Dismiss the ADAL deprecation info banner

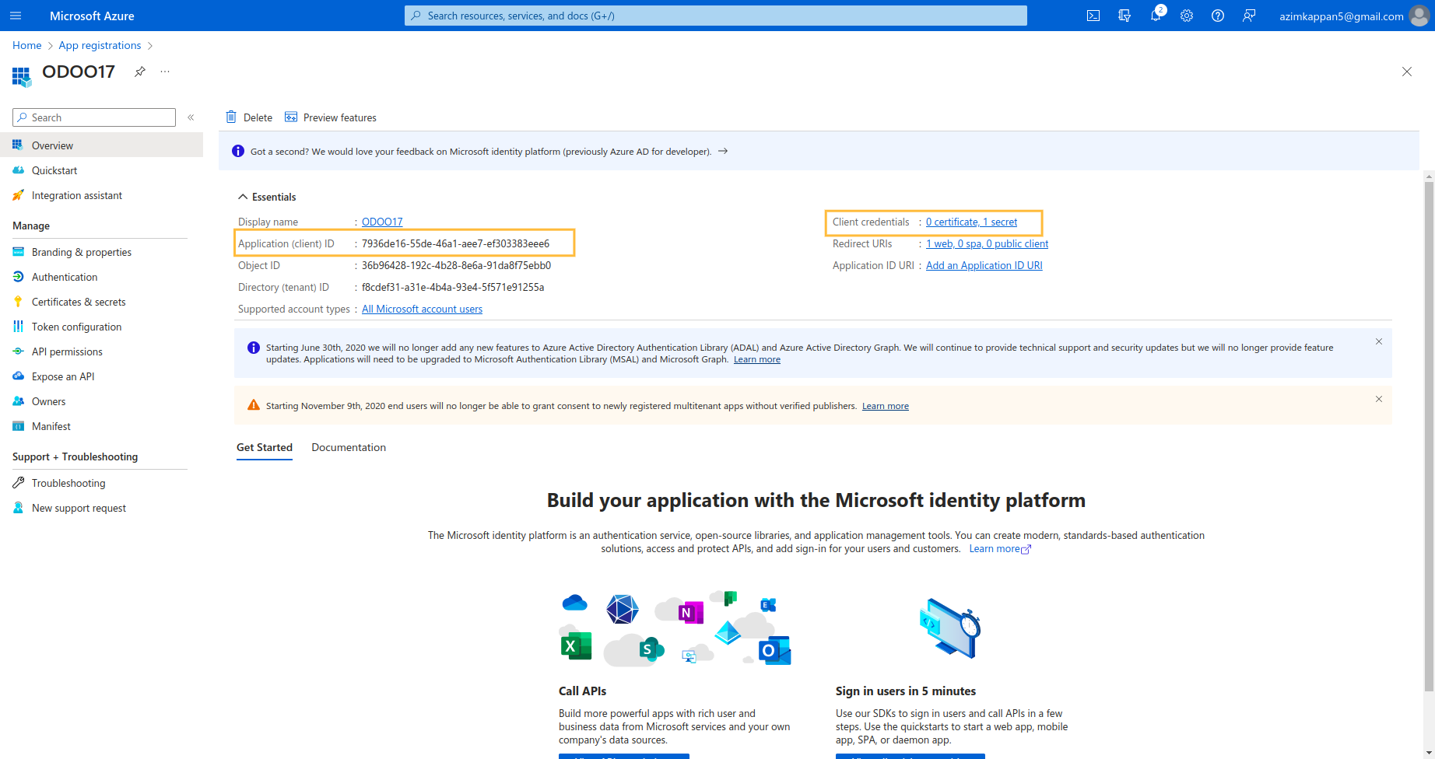(1379, 341)
